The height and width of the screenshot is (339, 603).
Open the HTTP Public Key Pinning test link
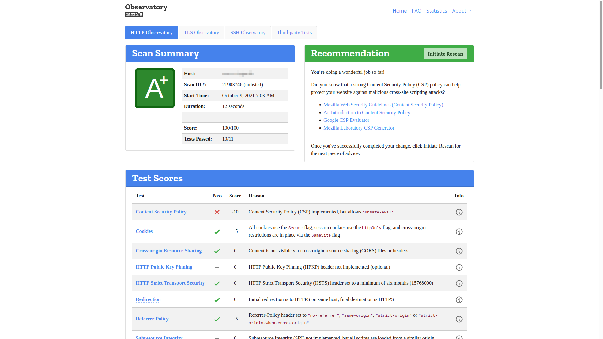164,267
